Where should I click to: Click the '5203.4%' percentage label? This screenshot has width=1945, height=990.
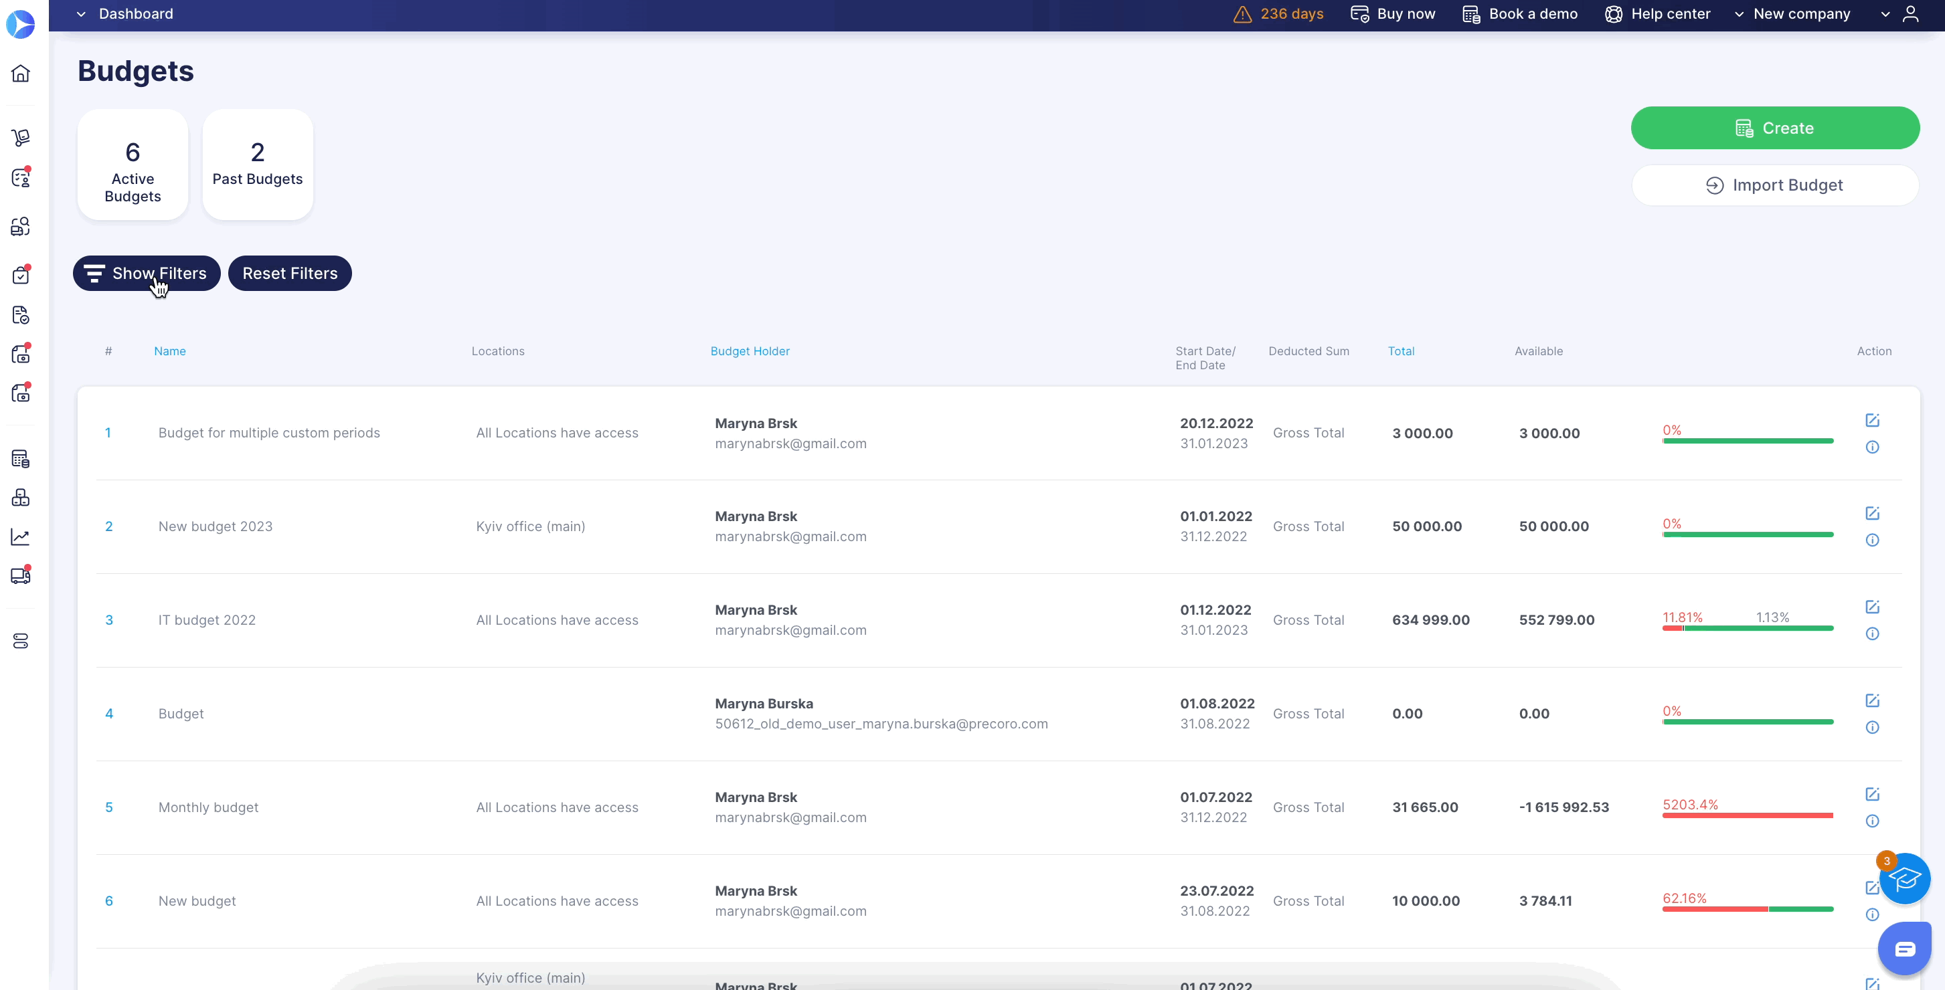click(1690, 804)
